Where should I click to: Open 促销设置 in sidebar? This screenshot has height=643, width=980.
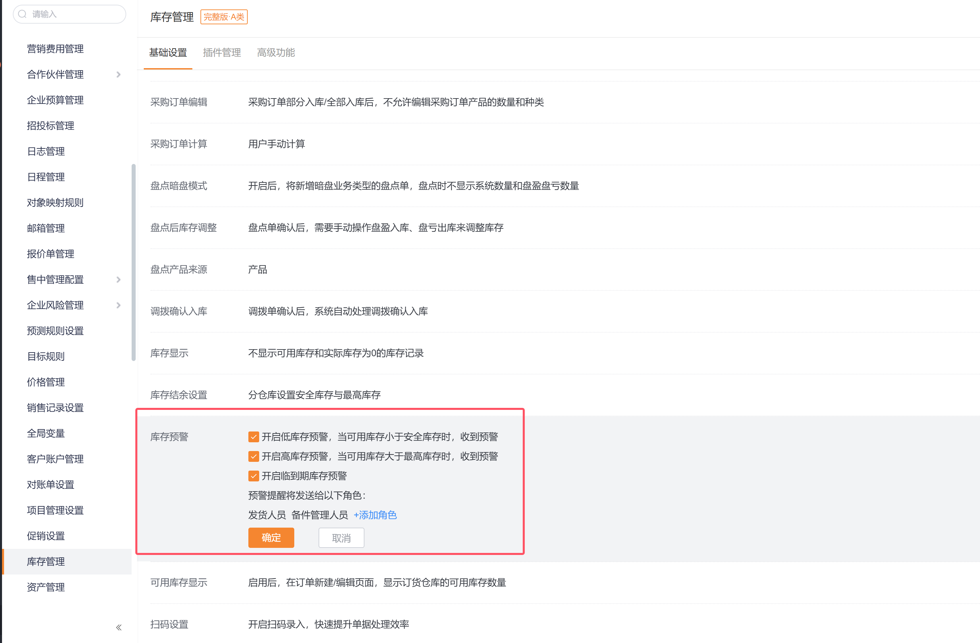(46, 536)
